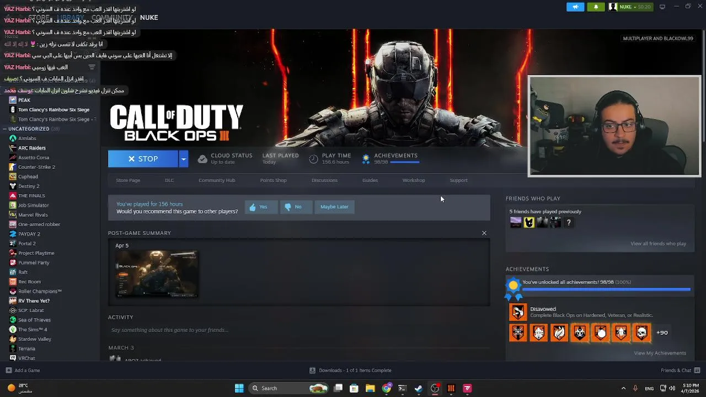
Task: Open the Workshop tab
Action: click(x=414, y=180)
